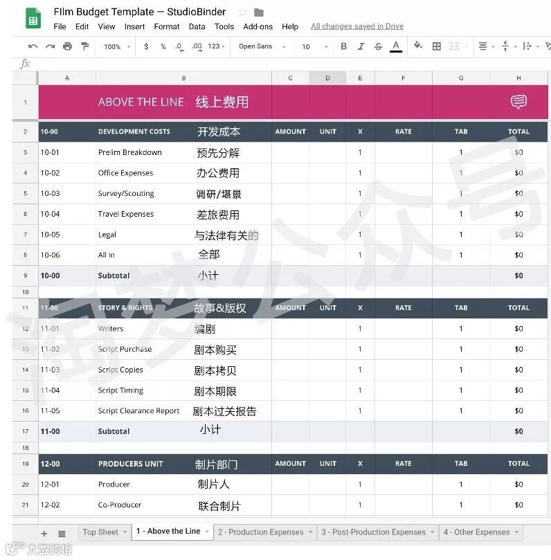
Task: Open Top Sheet tab dropdown arrow
Action: click(x=125, y=532)
